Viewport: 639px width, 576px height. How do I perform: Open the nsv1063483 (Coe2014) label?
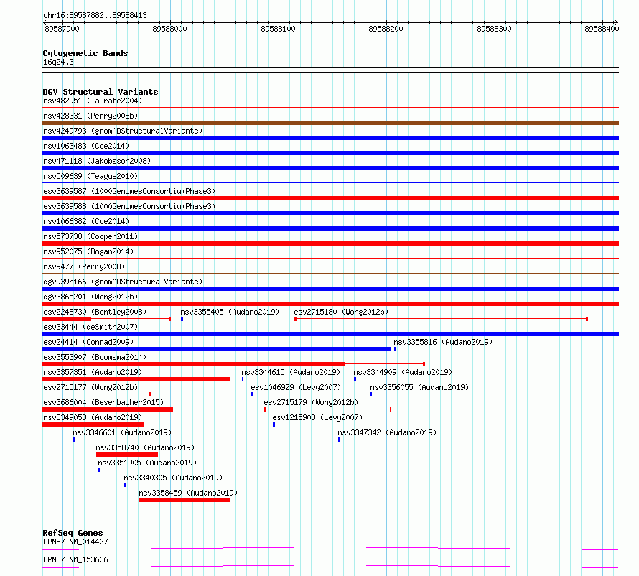[86, 146]
